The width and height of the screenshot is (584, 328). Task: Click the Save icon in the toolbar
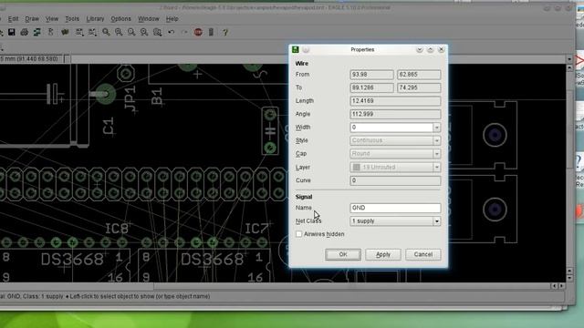coord(12,33)
